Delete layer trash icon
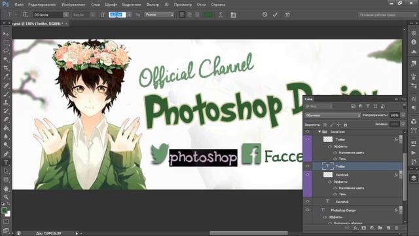 397,227
